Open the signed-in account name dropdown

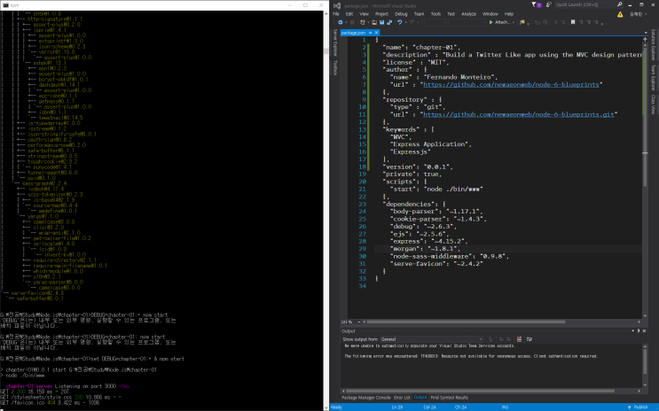[x=639, y=14]
